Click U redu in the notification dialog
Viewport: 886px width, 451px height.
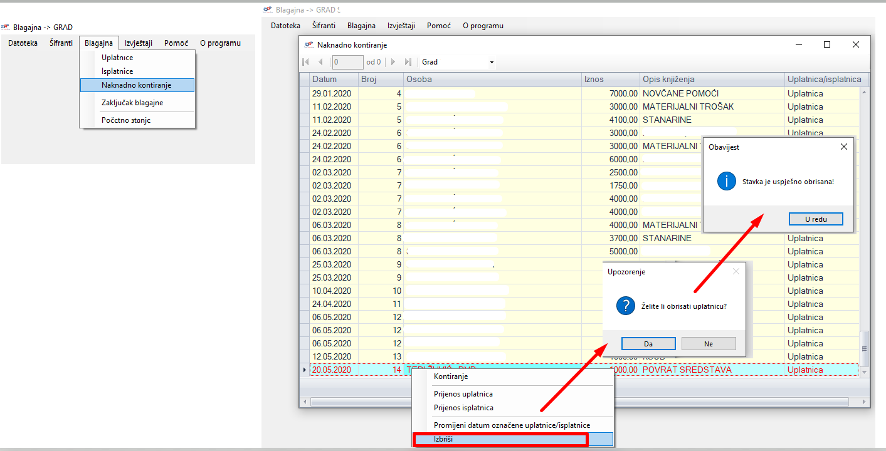tap(815, 219)
